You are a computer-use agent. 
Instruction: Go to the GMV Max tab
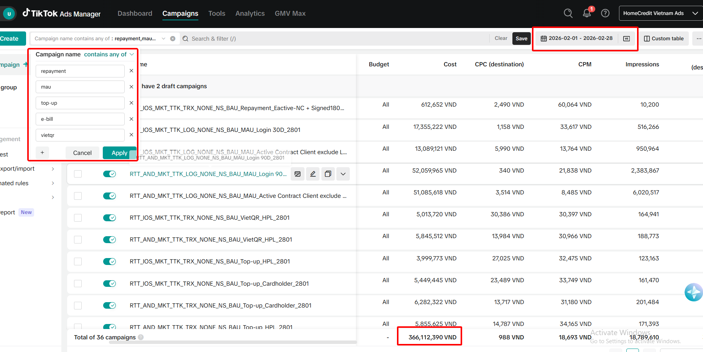click(x=290, y=13)
